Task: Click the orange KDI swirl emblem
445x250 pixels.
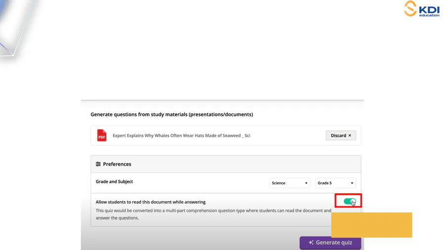Action: click(410, 8)
